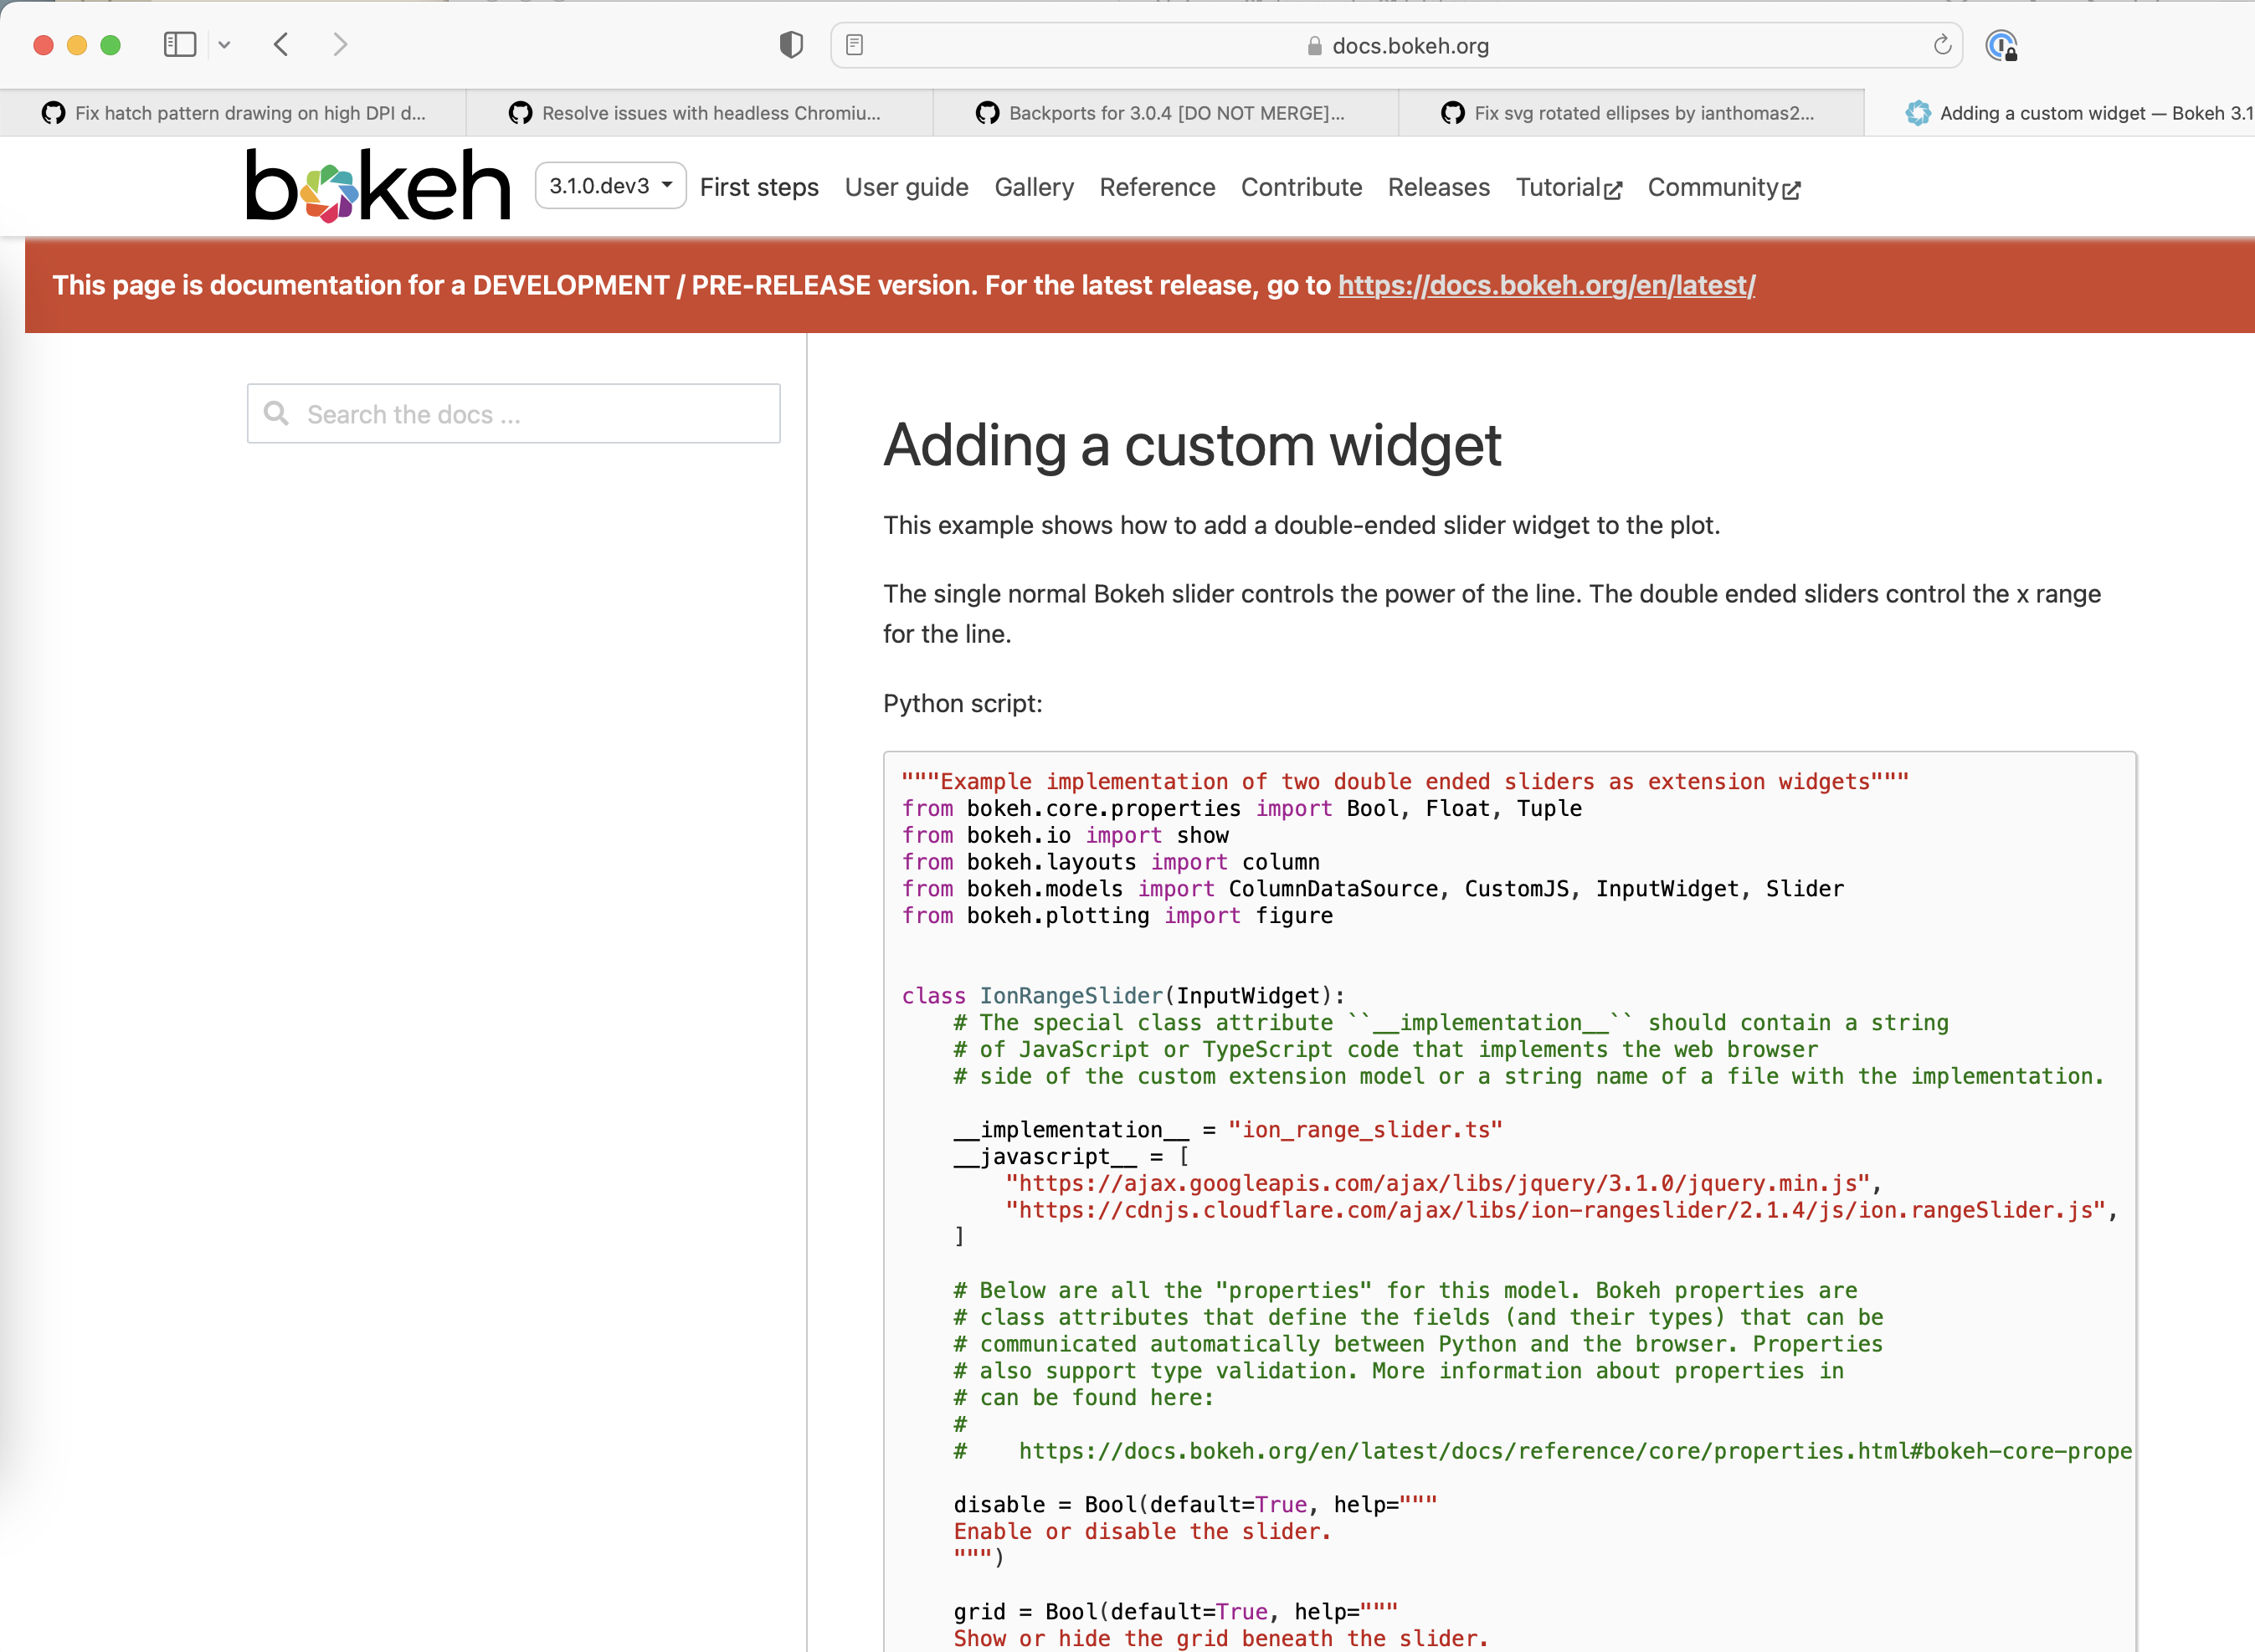Image resolution: width=2255 pixels, height=1652 pixels.
Task: Click the search magnifier icon
Action: (x=276, y=413)
